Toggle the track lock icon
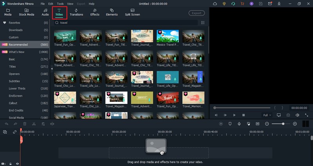Viewport: 313px width, 166px height. click(11, 164)
